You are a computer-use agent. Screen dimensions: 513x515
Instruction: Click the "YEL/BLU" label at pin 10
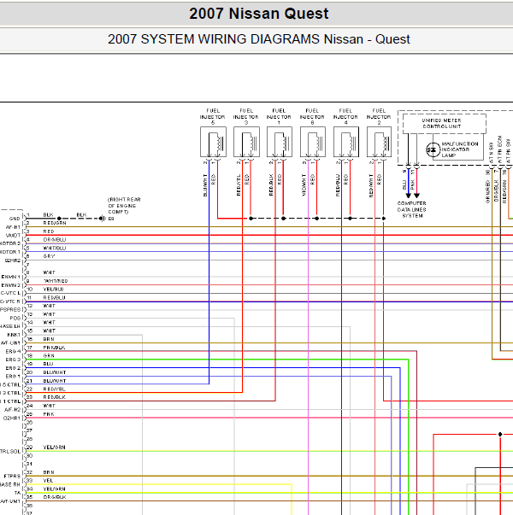pos(53,290)
